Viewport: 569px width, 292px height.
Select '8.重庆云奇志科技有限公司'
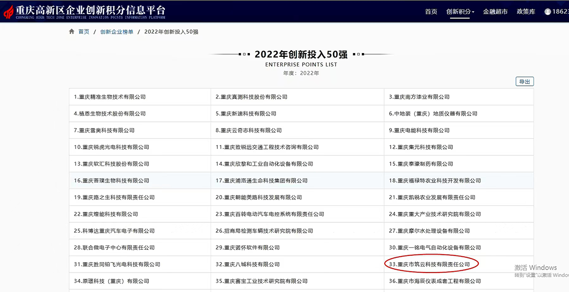click(248, 130)
